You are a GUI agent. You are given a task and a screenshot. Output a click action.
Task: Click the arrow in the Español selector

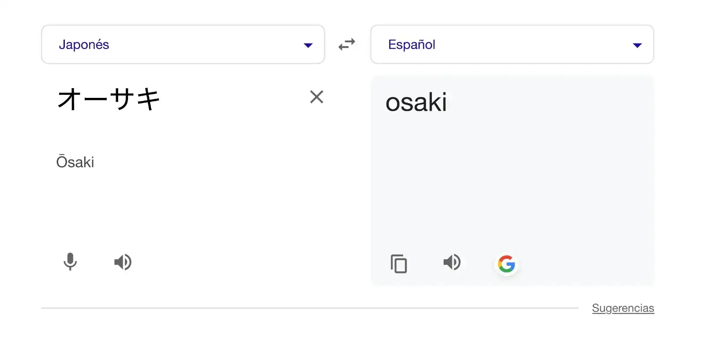click(637, 45)
